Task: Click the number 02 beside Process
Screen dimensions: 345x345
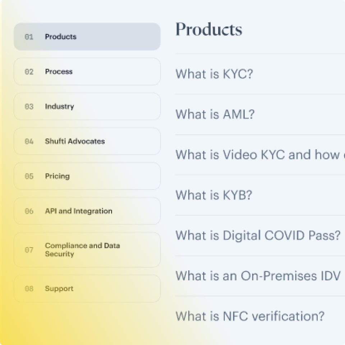Action: (29, 72)
